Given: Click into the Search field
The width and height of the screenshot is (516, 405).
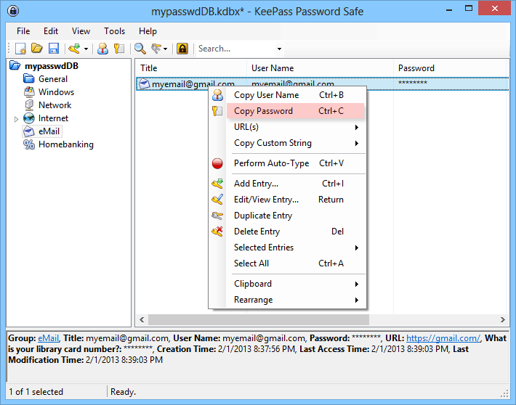Looking at the screenshot, I should point(235,49).
